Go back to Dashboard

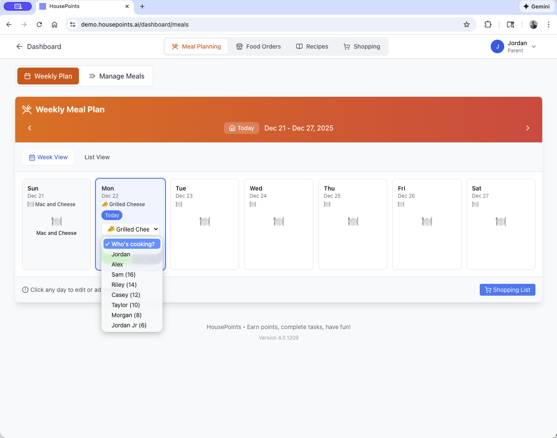[38, 46]
